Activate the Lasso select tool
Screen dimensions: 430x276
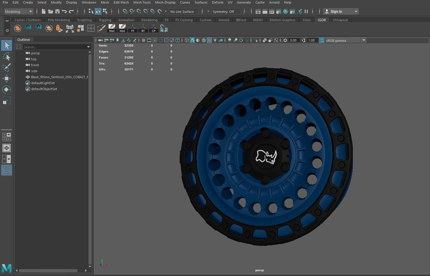pos(7,56)
